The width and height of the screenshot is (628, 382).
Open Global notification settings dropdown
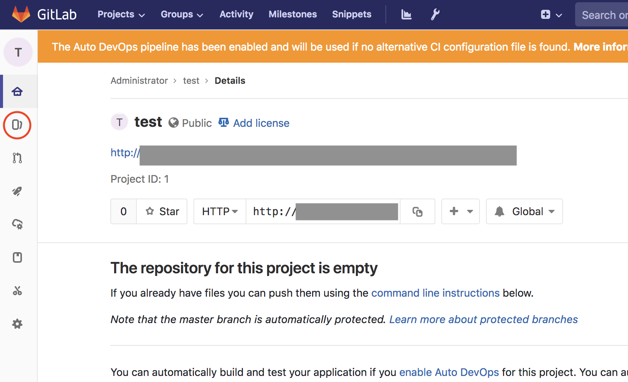[524, 211]
